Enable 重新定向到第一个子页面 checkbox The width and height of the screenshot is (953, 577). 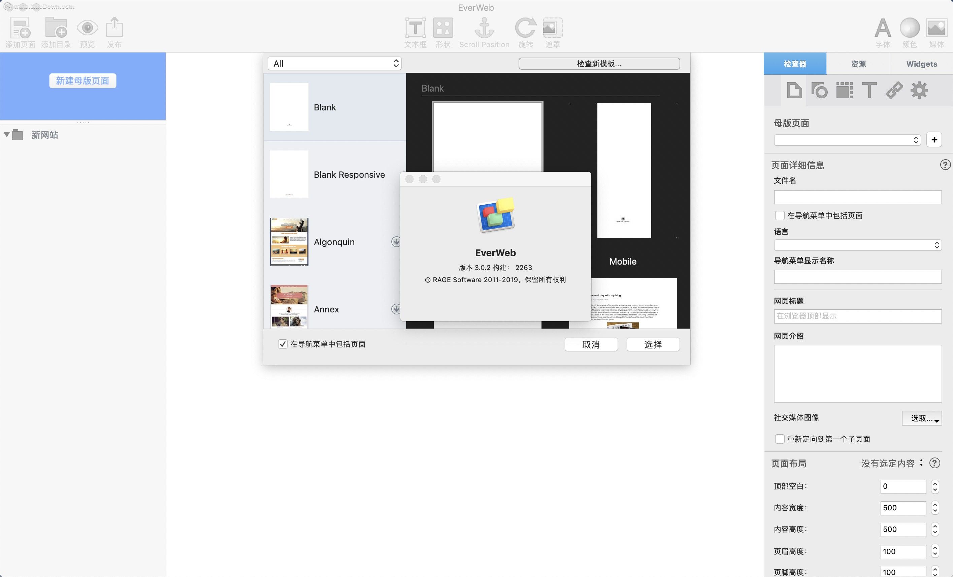(x=780, y=439)
